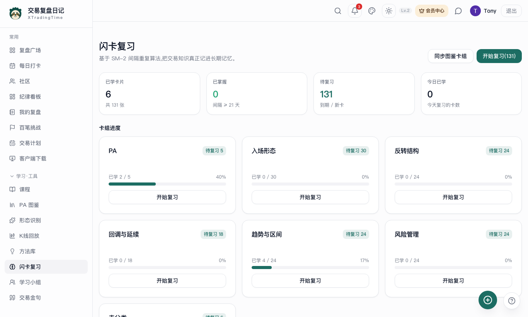Click the 17% progress label
Image resolution: width=528 pixels, height=317 pixels.
364,261
